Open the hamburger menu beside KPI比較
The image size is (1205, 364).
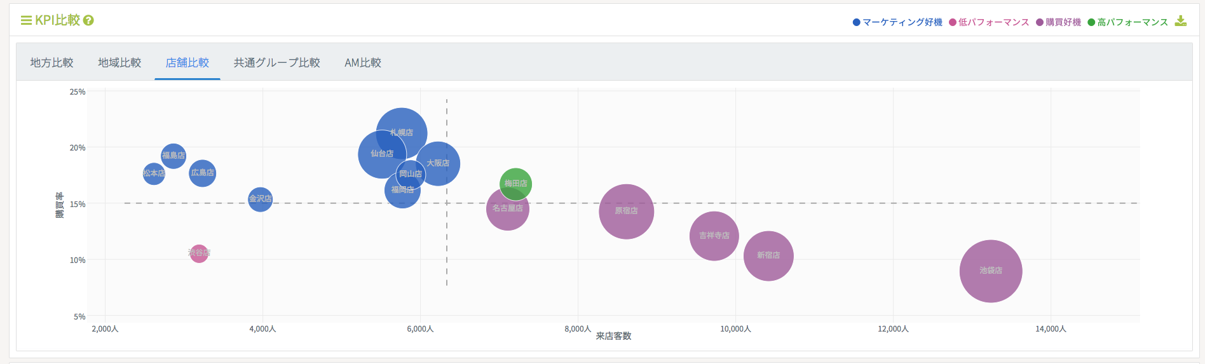[26, 20]
